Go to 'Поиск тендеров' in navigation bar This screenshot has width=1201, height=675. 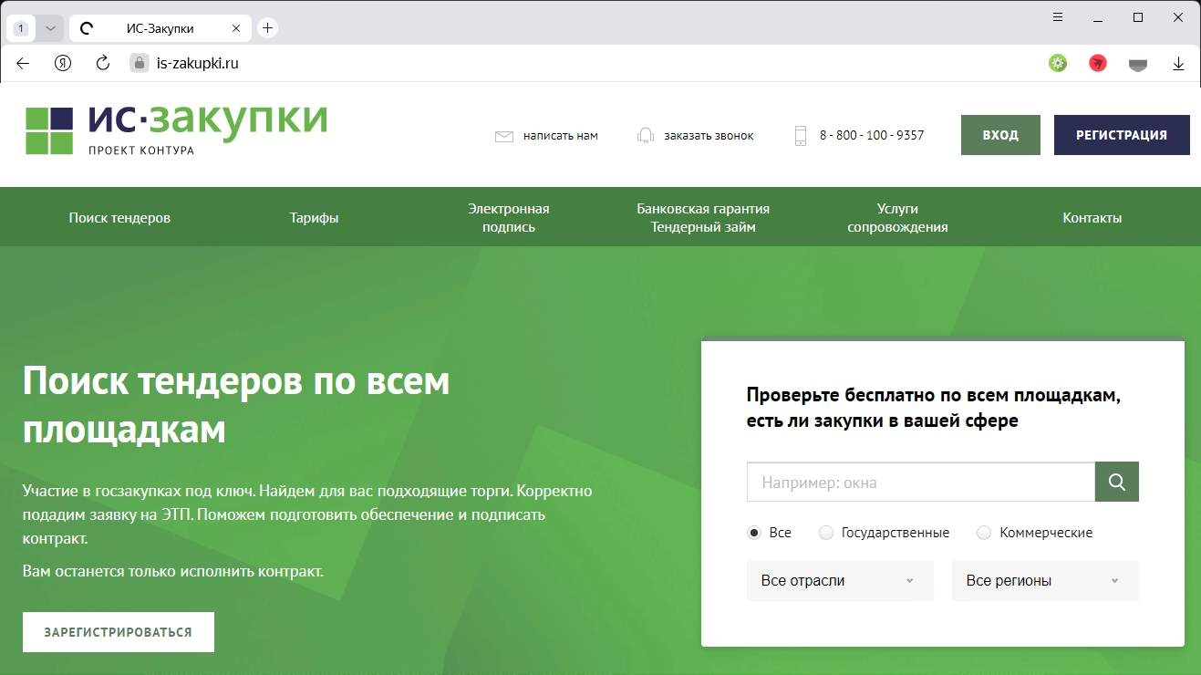pyautogui.click(x=119, y=218)
